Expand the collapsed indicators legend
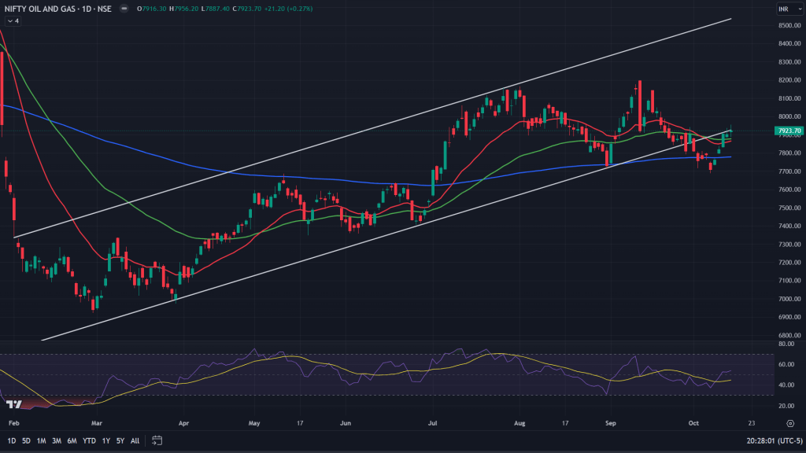 12,20
